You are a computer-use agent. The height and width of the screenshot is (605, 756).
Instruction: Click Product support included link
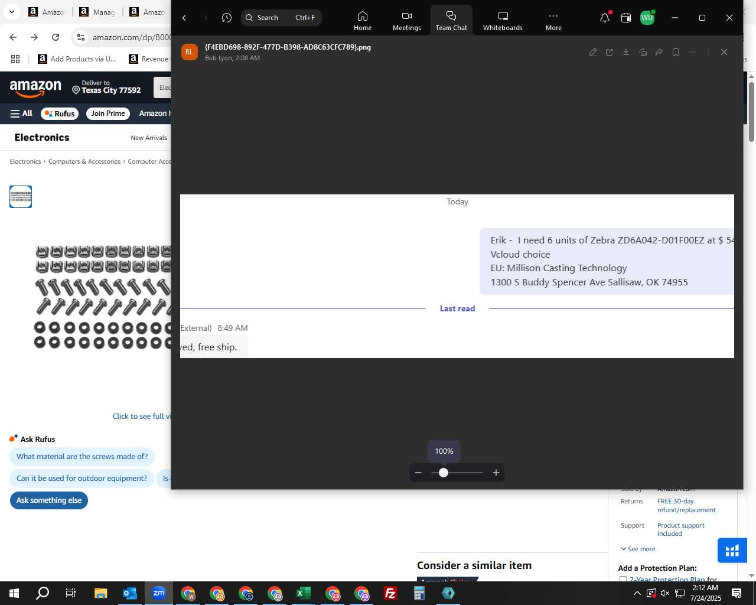tap(681, 529)
